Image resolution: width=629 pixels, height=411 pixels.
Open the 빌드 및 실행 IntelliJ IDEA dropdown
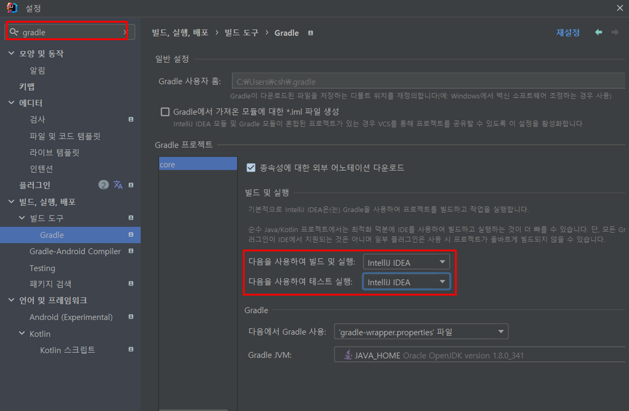tap(406, 262)
